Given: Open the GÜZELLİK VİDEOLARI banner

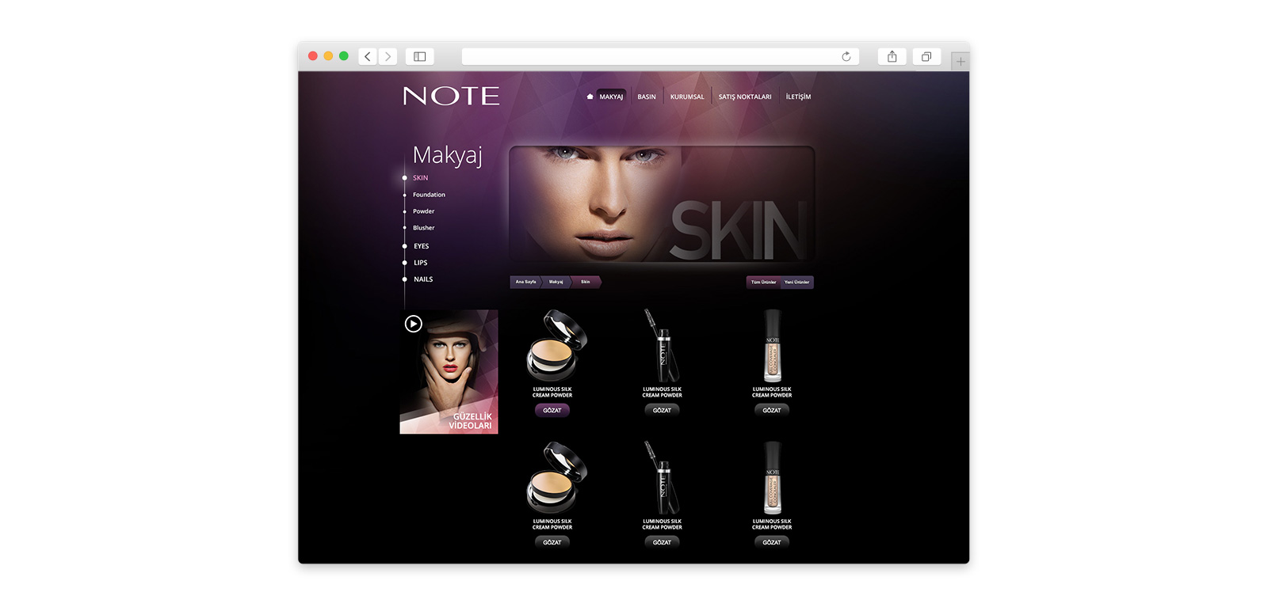Looking at the screenshot, I should 449,372.
